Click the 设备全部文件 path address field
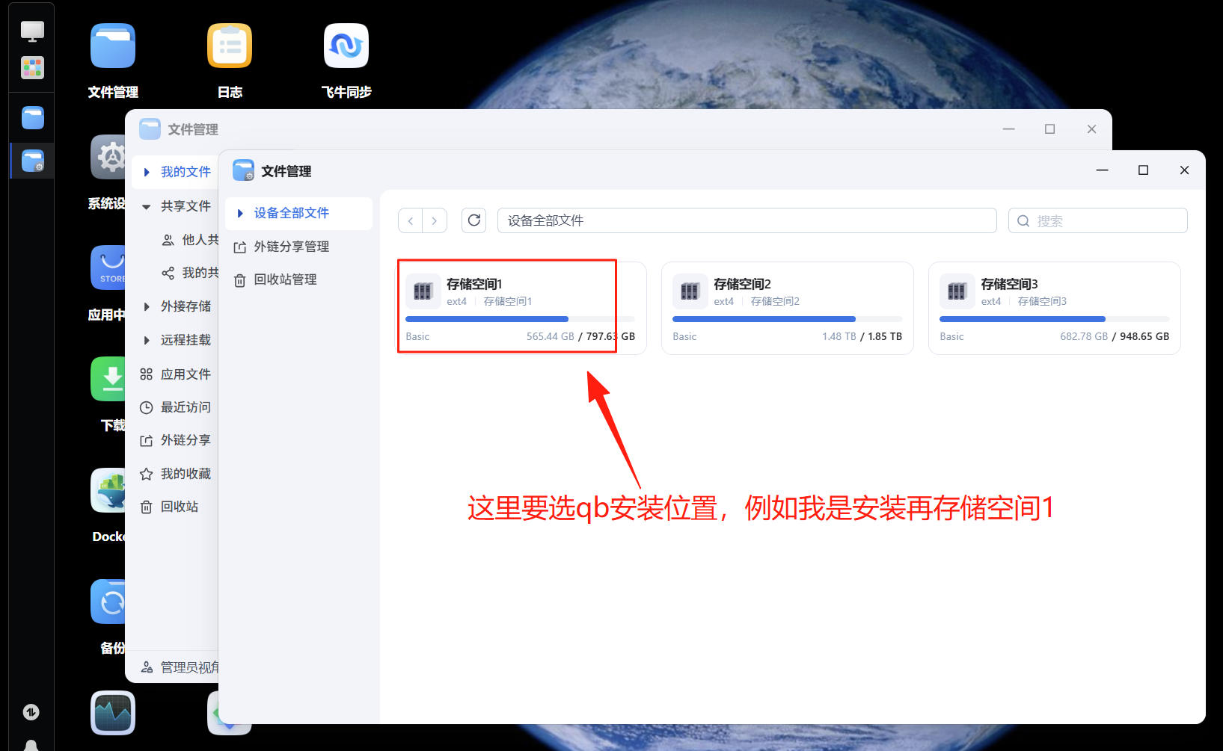 click(747, 220)
